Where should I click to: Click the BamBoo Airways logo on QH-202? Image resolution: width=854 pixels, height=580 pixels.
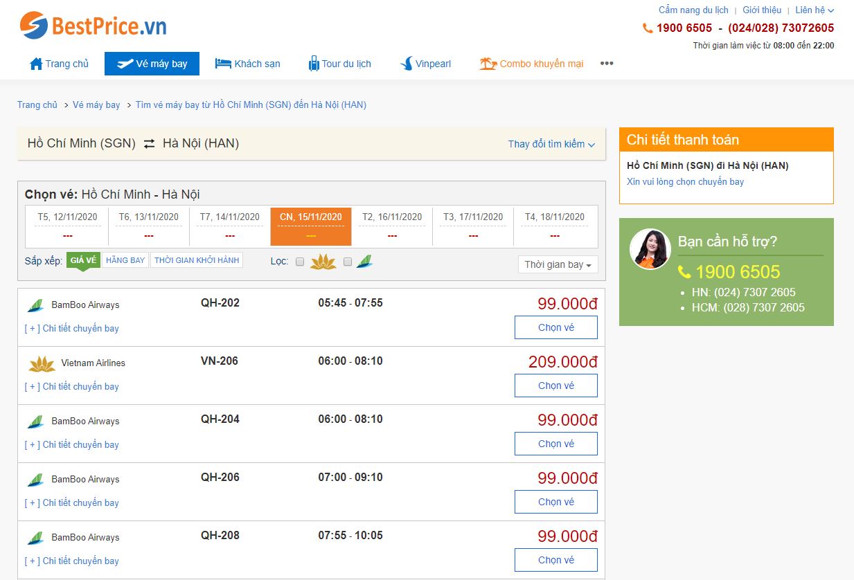pos(35,305)
